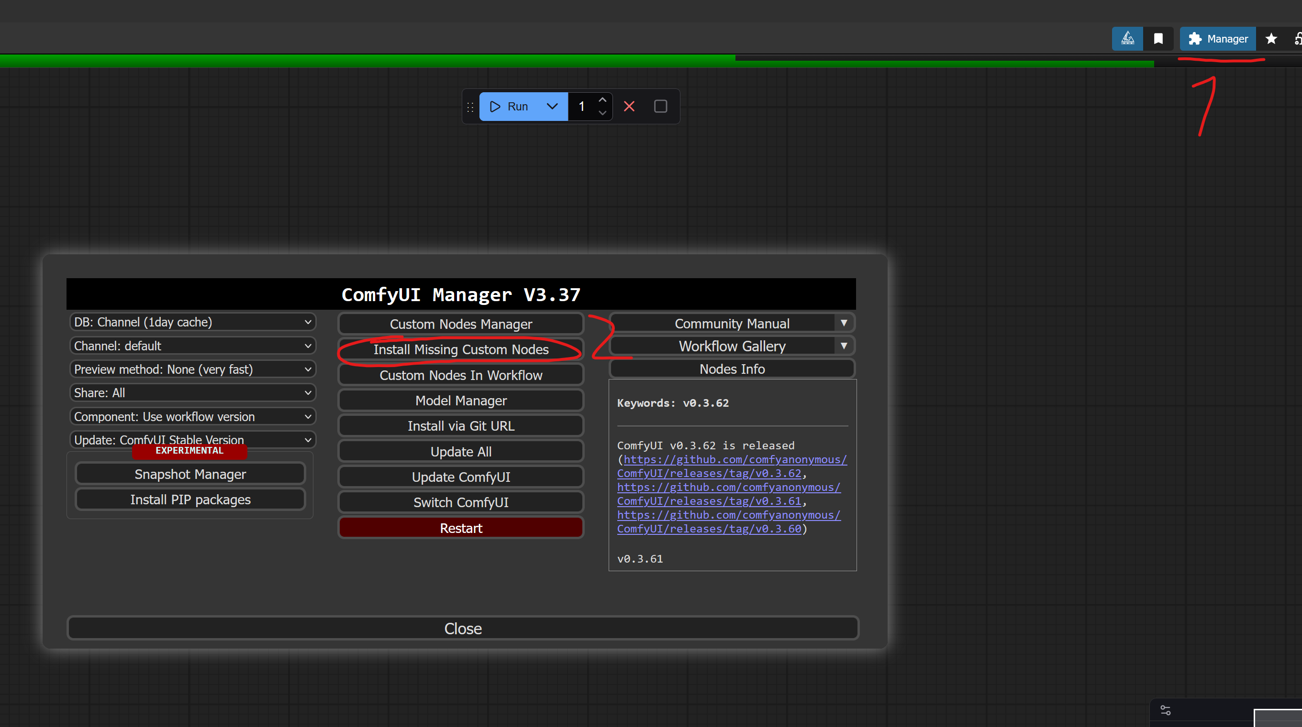
Task: Click the drag handle dots left of Run
Action: pos(470,107)
